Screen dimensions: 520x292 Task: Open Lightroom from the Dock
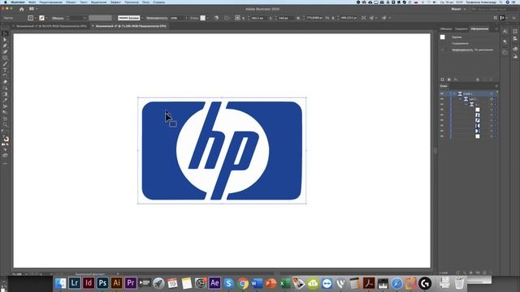75,283
